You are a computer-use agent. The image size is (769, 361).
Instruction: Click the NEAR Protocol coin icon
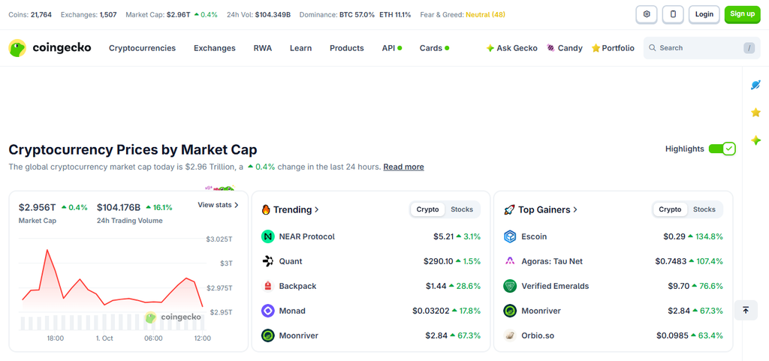click(x=268, y=236)
